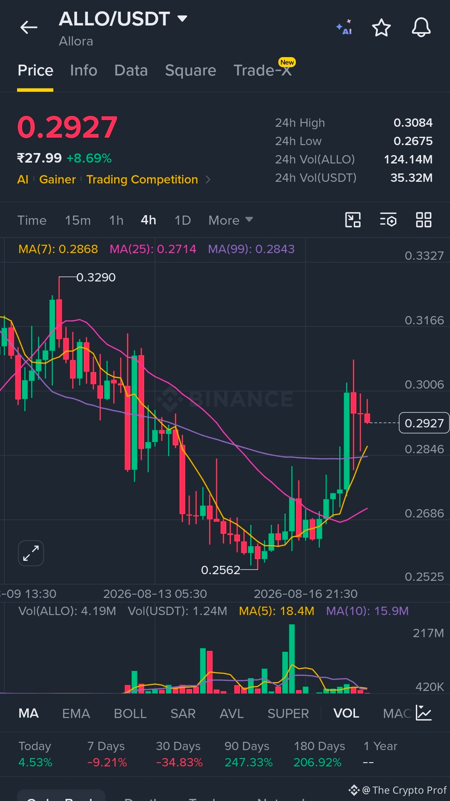Toggle the AVL indicator
450x801 pixels.
232,713
